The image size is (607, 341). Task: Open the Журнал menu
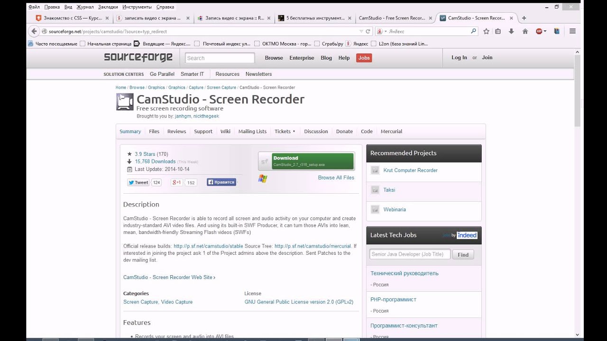tap(85, 7)
